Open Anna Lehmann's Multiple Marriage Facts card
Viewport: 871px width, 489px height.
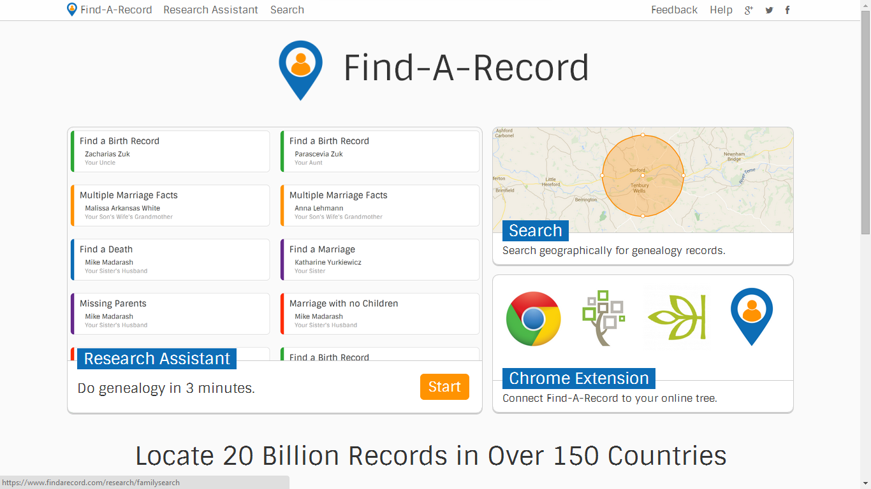click(x=380, y=205)
